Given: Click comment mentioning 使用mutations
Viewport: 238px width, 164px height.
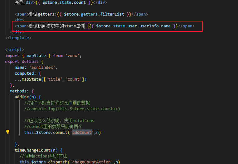Looking at the screenshot, I should pos(59,121).
